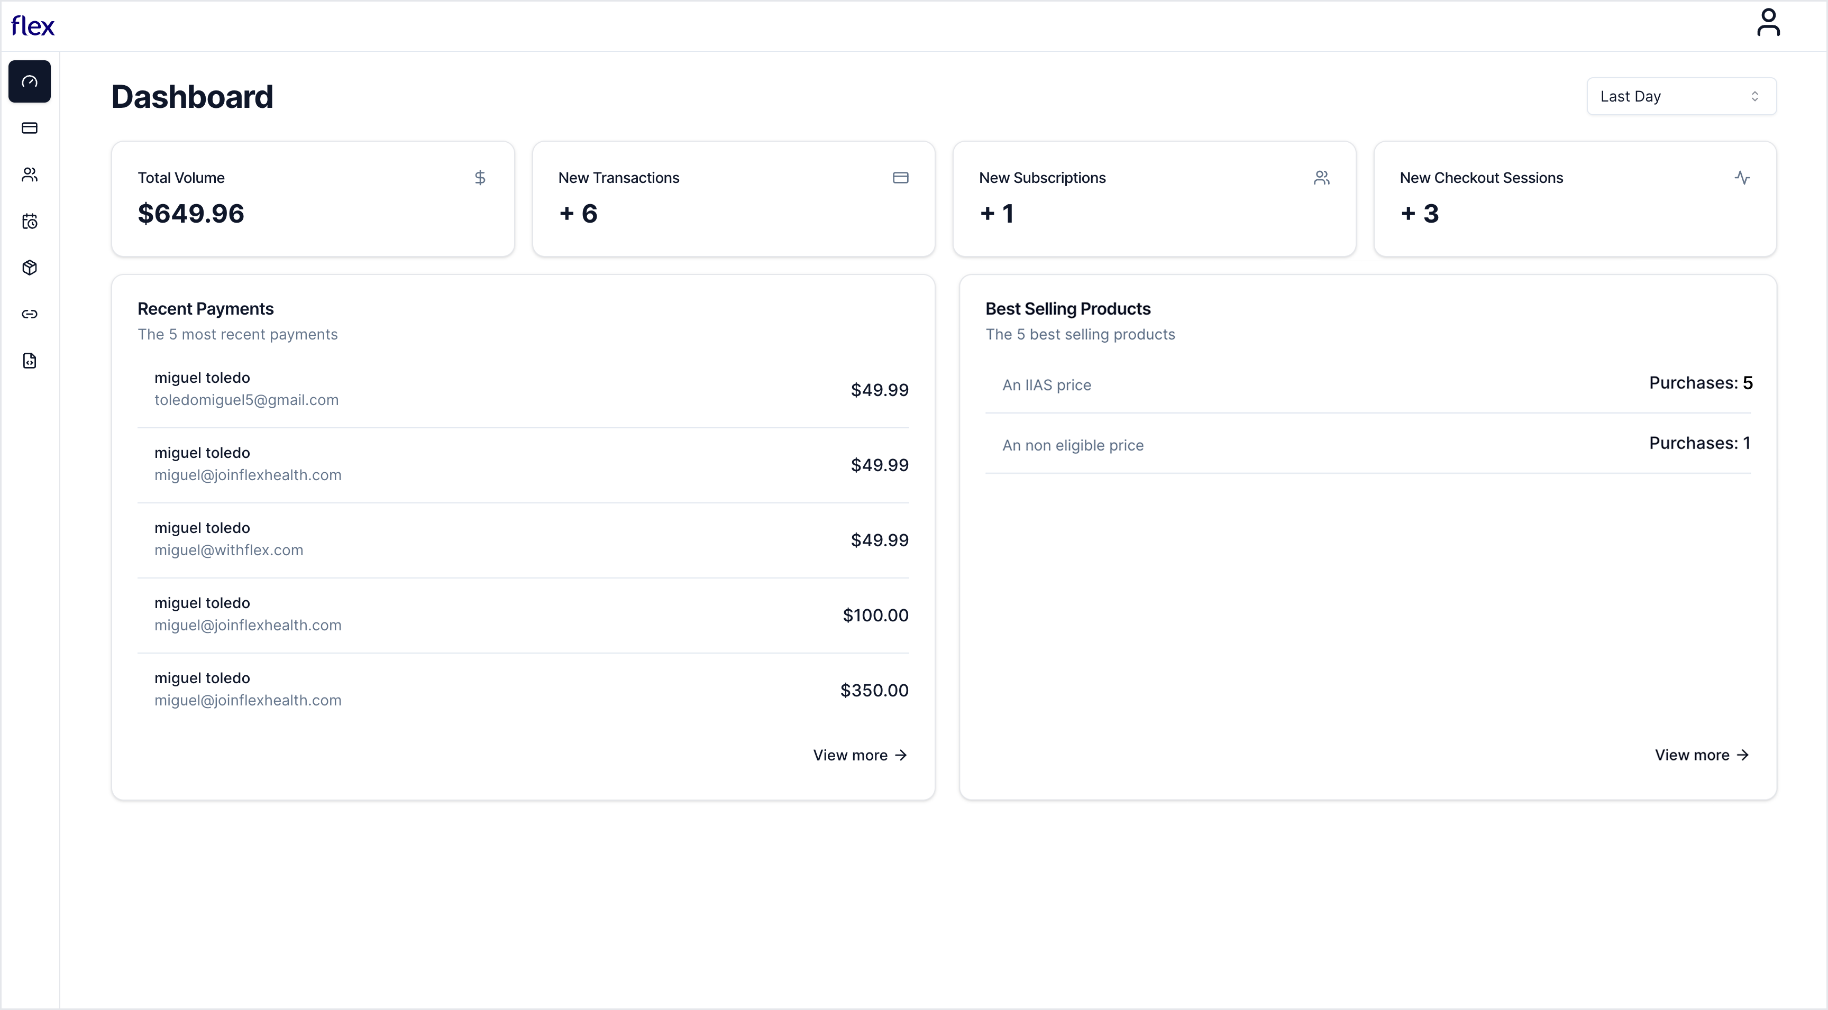Click the Recent Payments heading

coord(205,308)
